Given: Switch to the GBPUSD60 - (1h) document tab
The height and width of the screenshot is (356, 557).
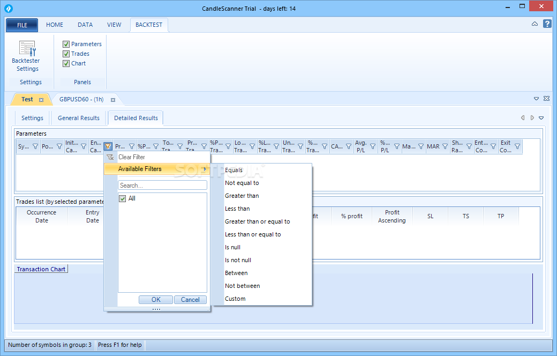Looking at the screenshot, I should click(x=82, y=99).
